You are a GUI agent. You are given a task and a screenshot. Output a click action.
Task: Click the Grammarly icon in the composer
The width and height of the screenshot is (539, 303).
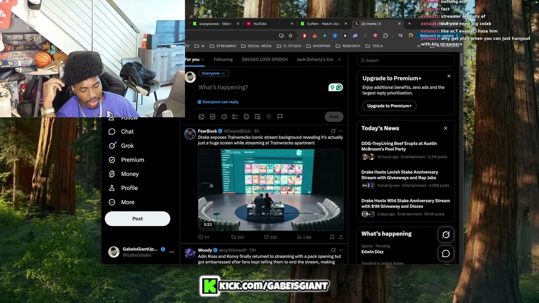339,87
